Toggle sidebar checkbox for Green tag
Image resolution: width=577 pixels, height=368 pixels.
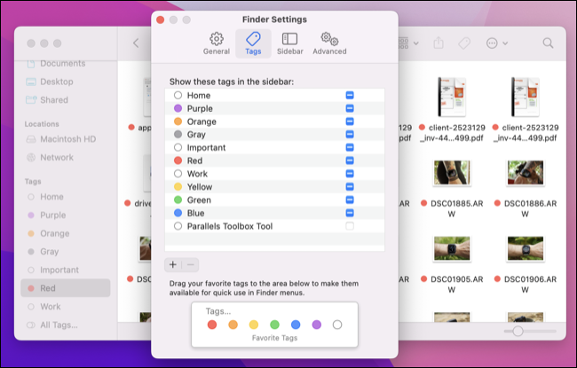pyautogui.click(x=350, y=200)
